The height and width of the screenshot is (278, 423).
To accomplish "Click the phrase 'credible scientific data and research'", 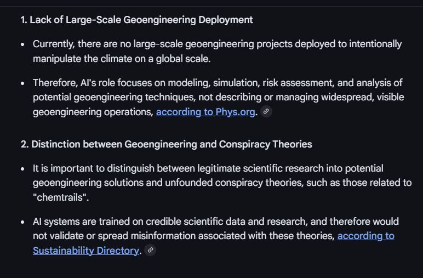I will 226,222.
